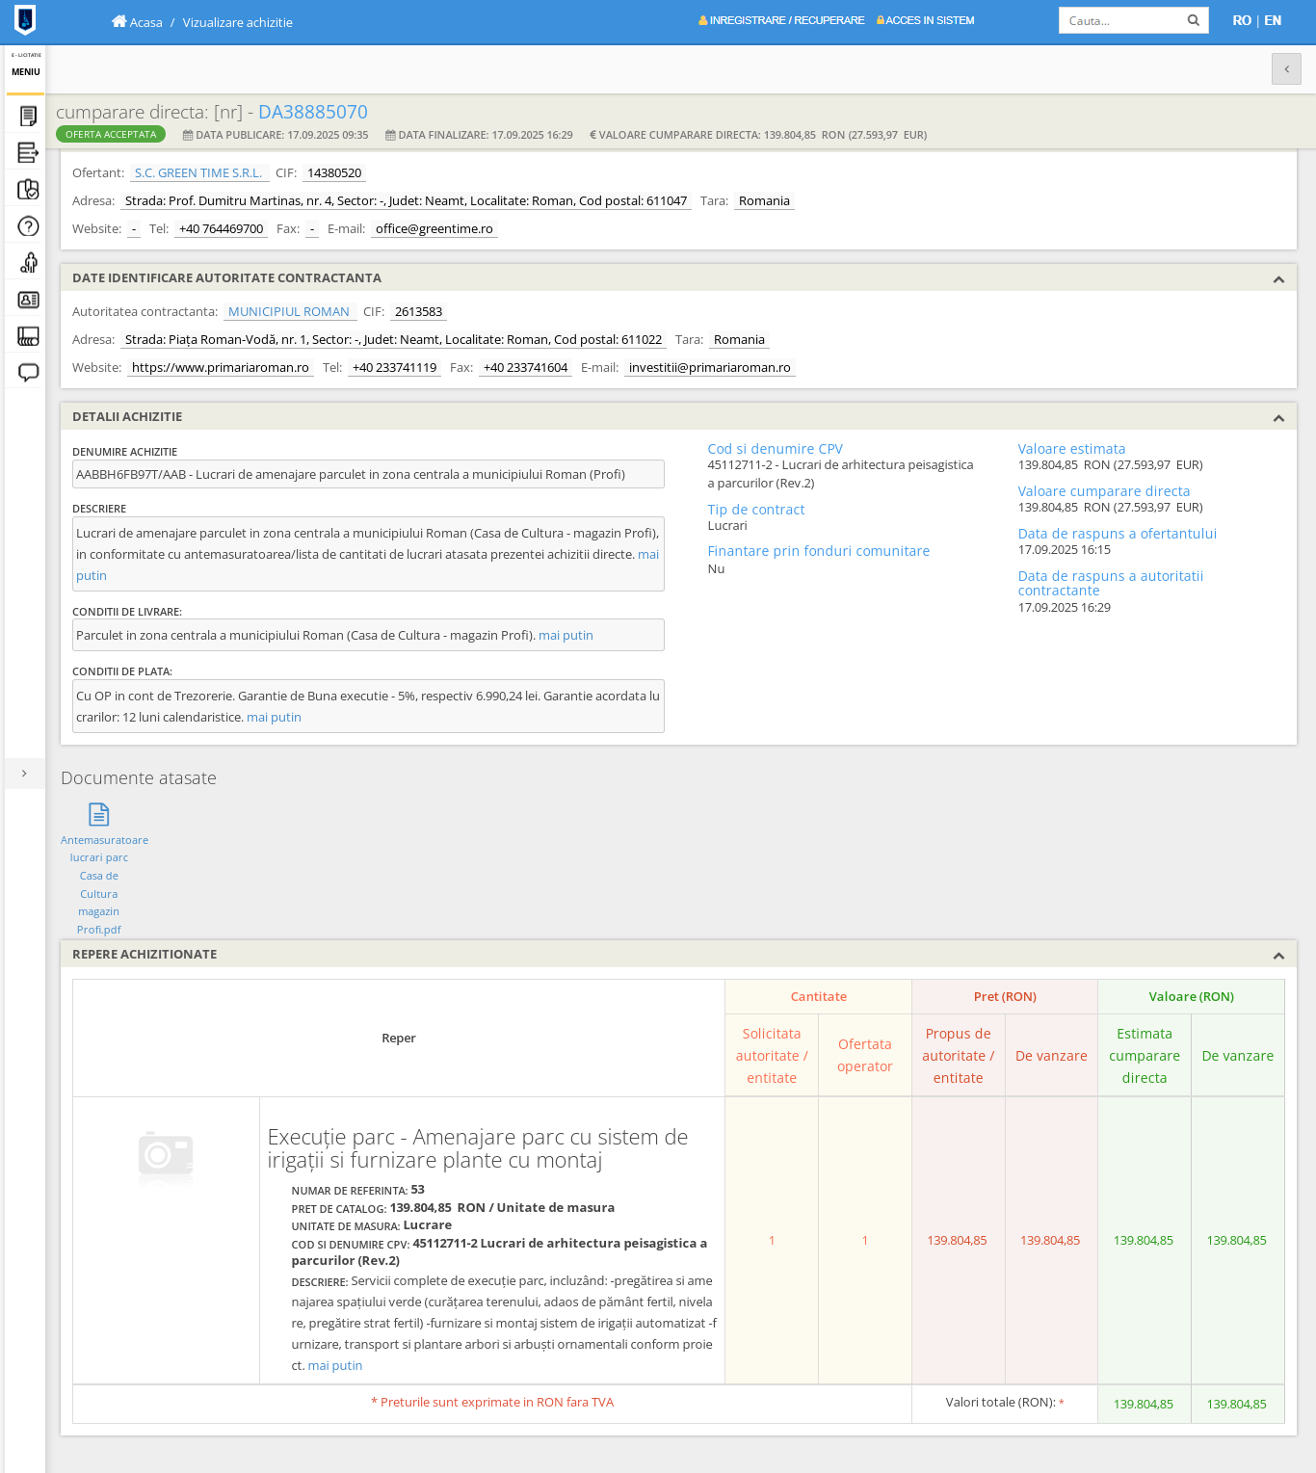The height and width of the screenshot is (1473, 1316).
Task: Click the Valoare cumparare directa label
Action: click(1104, 491)
